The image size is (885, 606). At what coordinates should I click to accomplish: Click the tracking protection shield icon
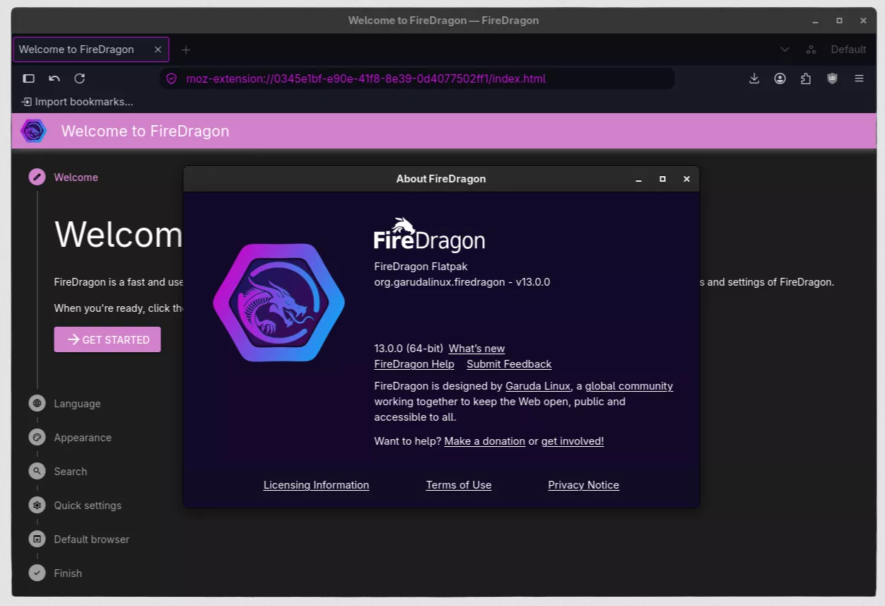tap(171, 78)
